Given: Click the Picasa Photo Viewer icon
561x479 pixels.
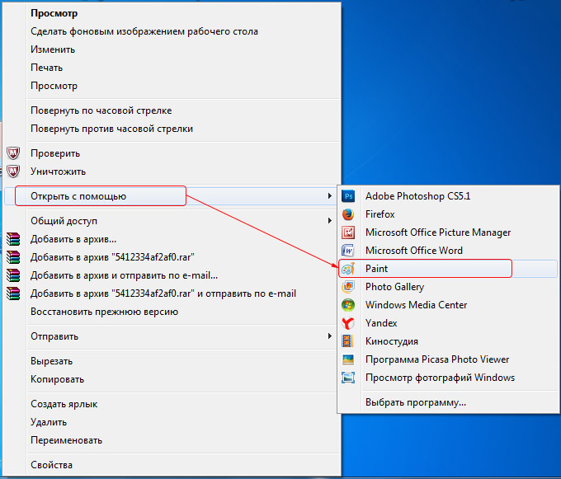Looking at the screenshot, I should (348, 359).
